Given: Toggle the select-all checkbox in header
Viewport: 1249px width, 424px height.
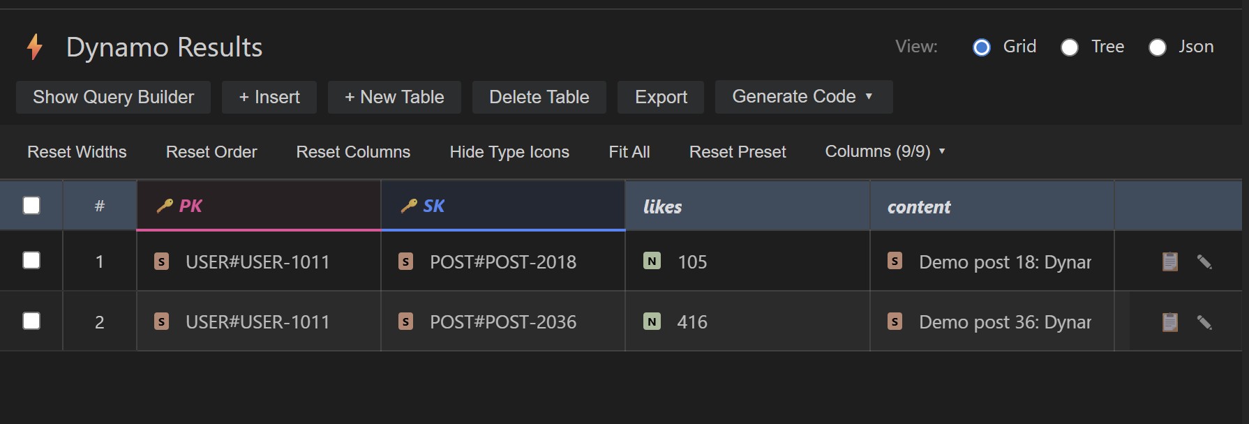Looking at the screenshot, I should pos(31,205).
